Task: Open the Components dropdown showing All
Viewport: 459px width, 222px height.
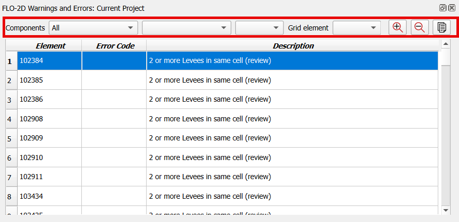Action: (93, 28)
